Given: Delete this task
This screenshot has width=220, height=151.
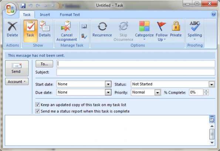Looking at the screenshot, I should [13, 31].
